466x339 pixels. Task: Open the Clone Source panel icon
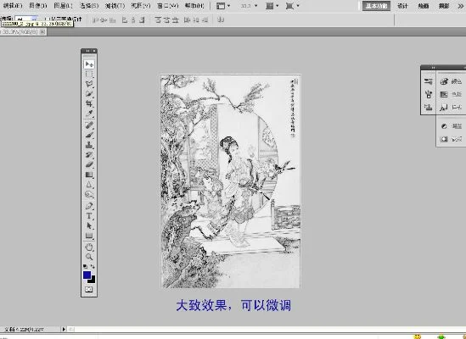coord(429,107)
